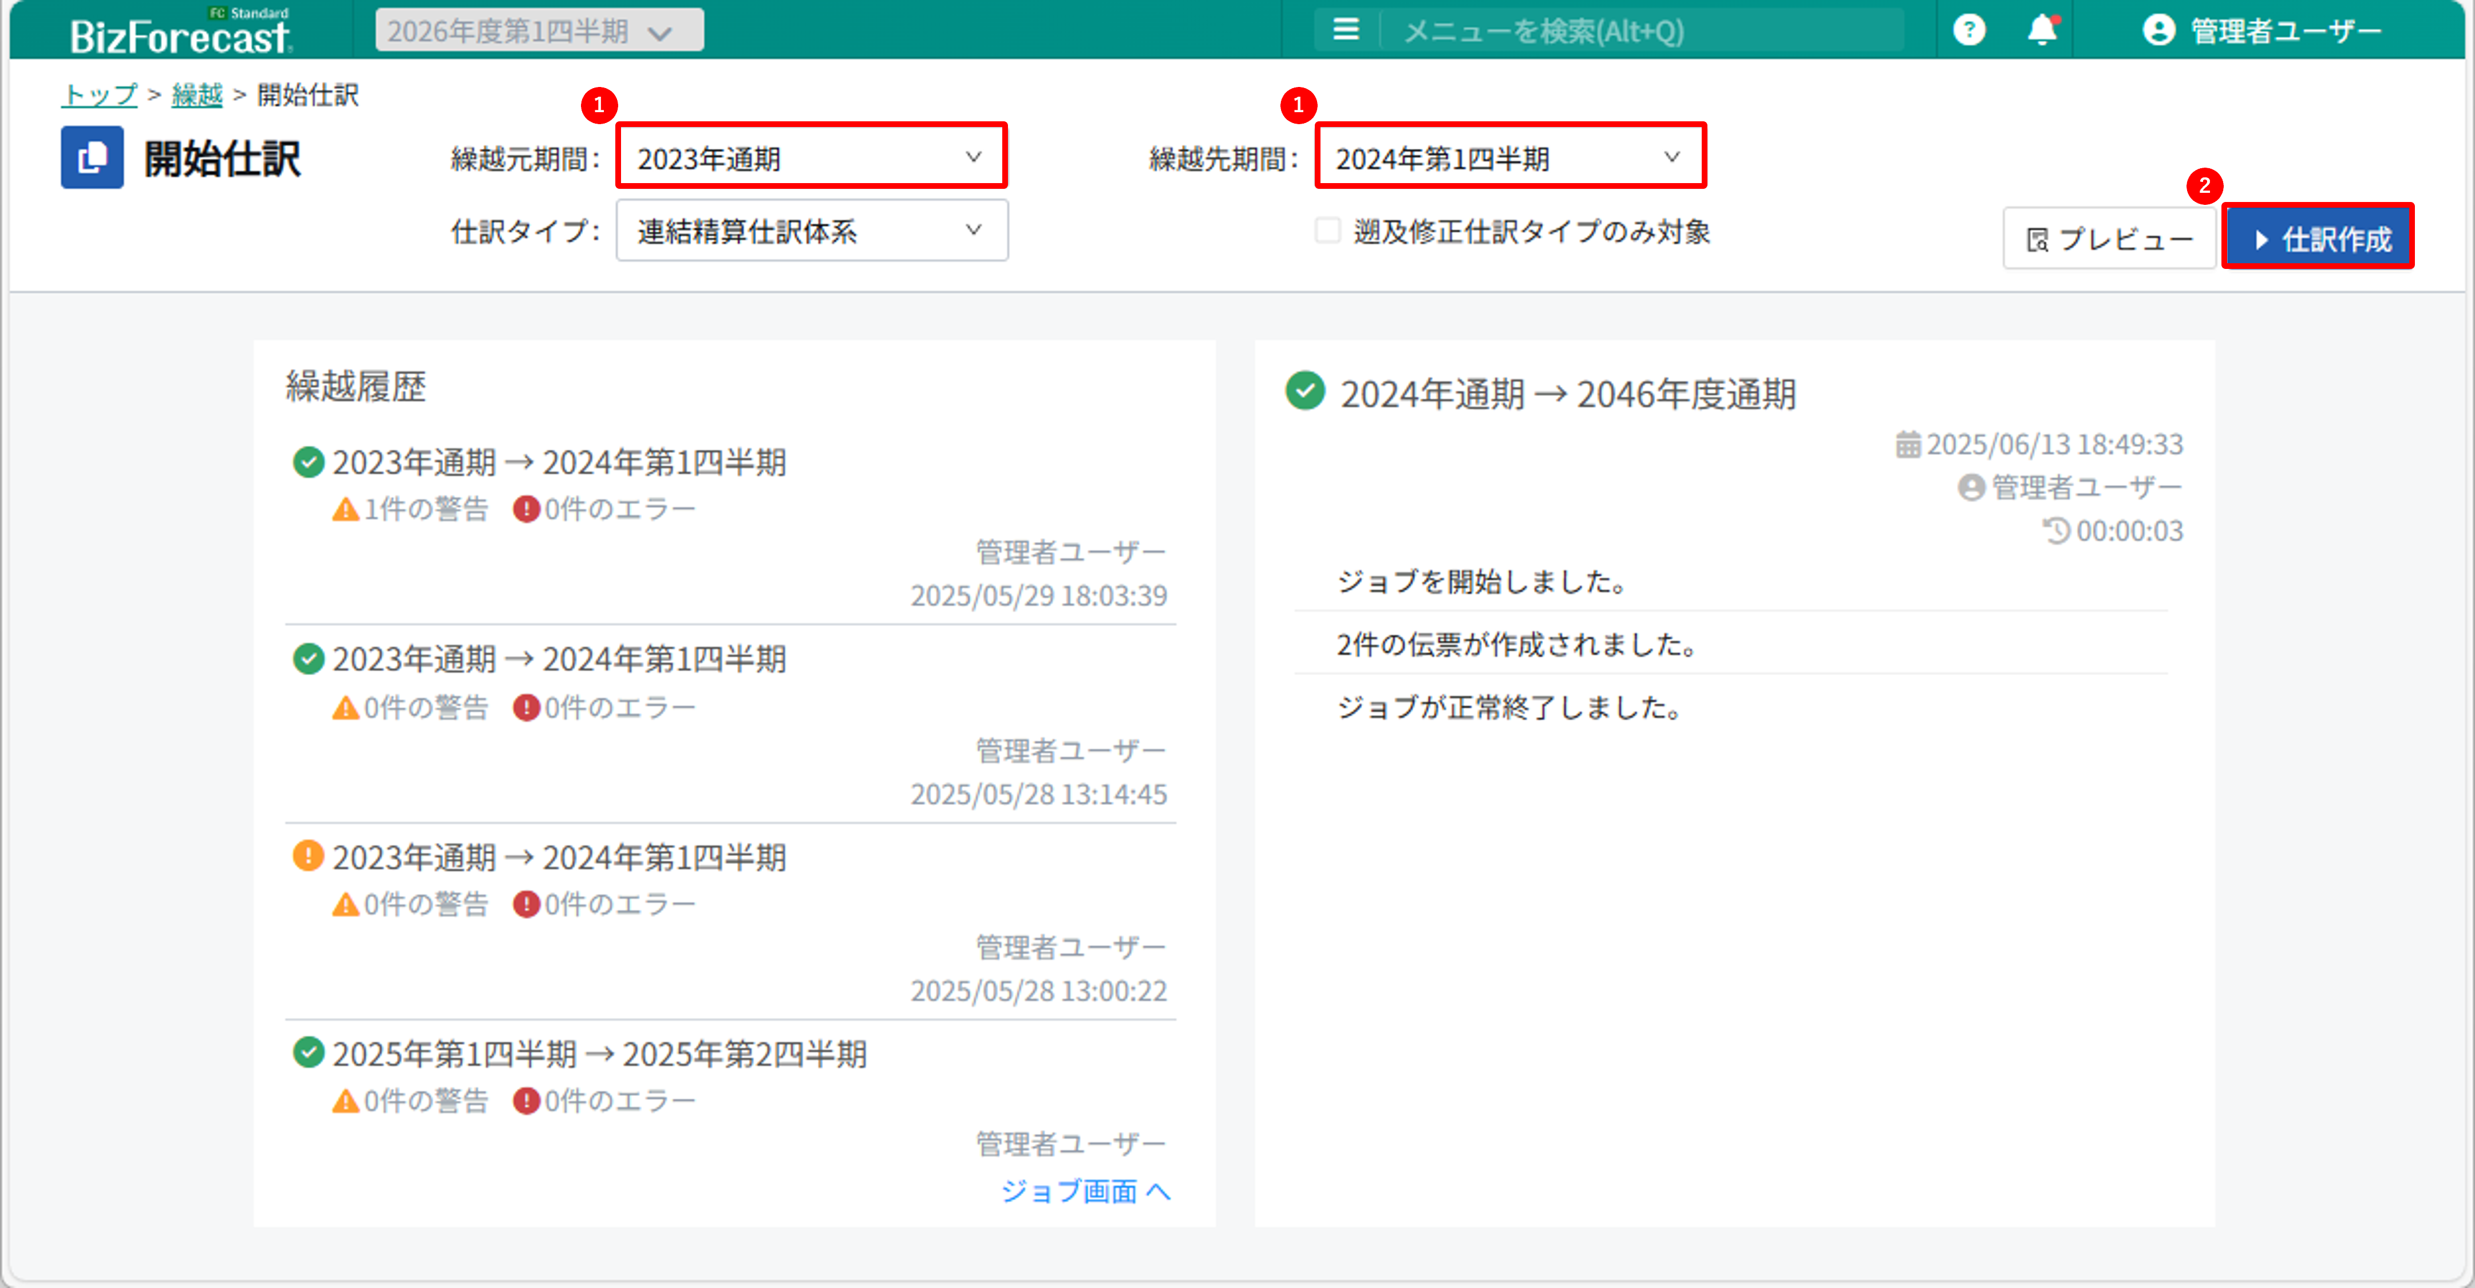Image resolution: width=2475 pixels, height=1288 pixels.
Task: Go to トップ breadcrumb link
Action: [99, 94]
